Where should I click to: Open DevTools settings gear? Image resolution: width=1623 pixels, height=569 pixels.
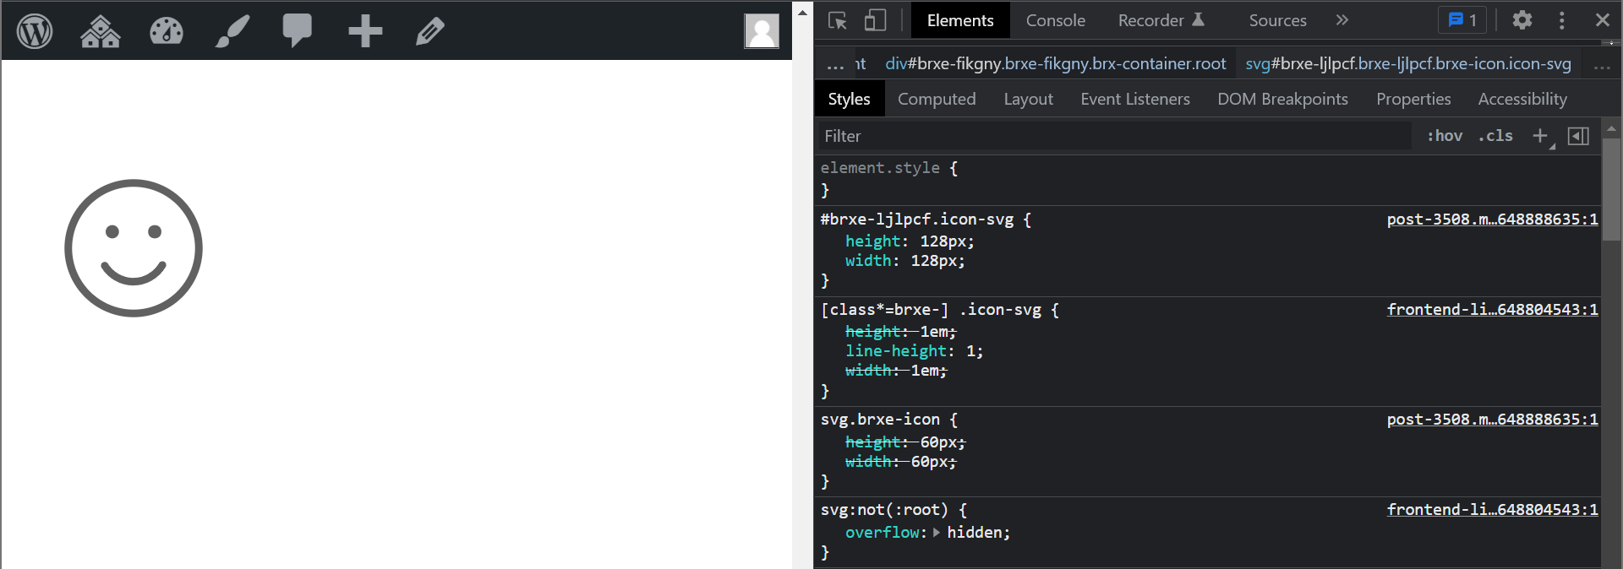[x=1522, y=20]
